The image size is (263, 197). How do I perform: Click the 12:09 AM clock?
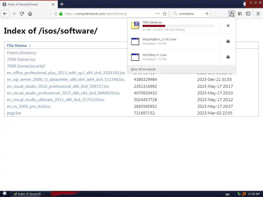[x=253, y=194]
